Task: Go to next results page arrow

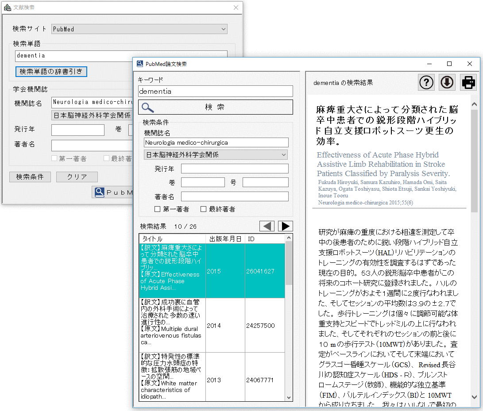Action: click(285, 226)
